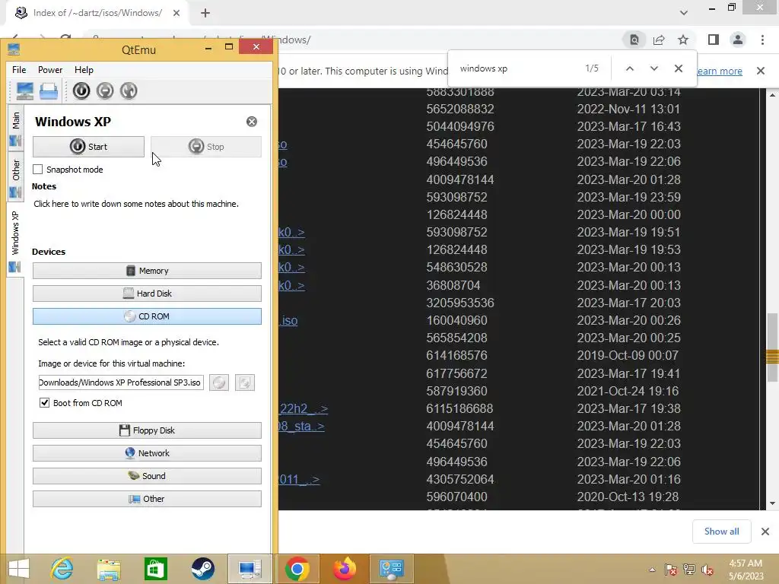Screen dimensions: 779x584
Task: Close the Chrome find bar
Action: point(679,68)
